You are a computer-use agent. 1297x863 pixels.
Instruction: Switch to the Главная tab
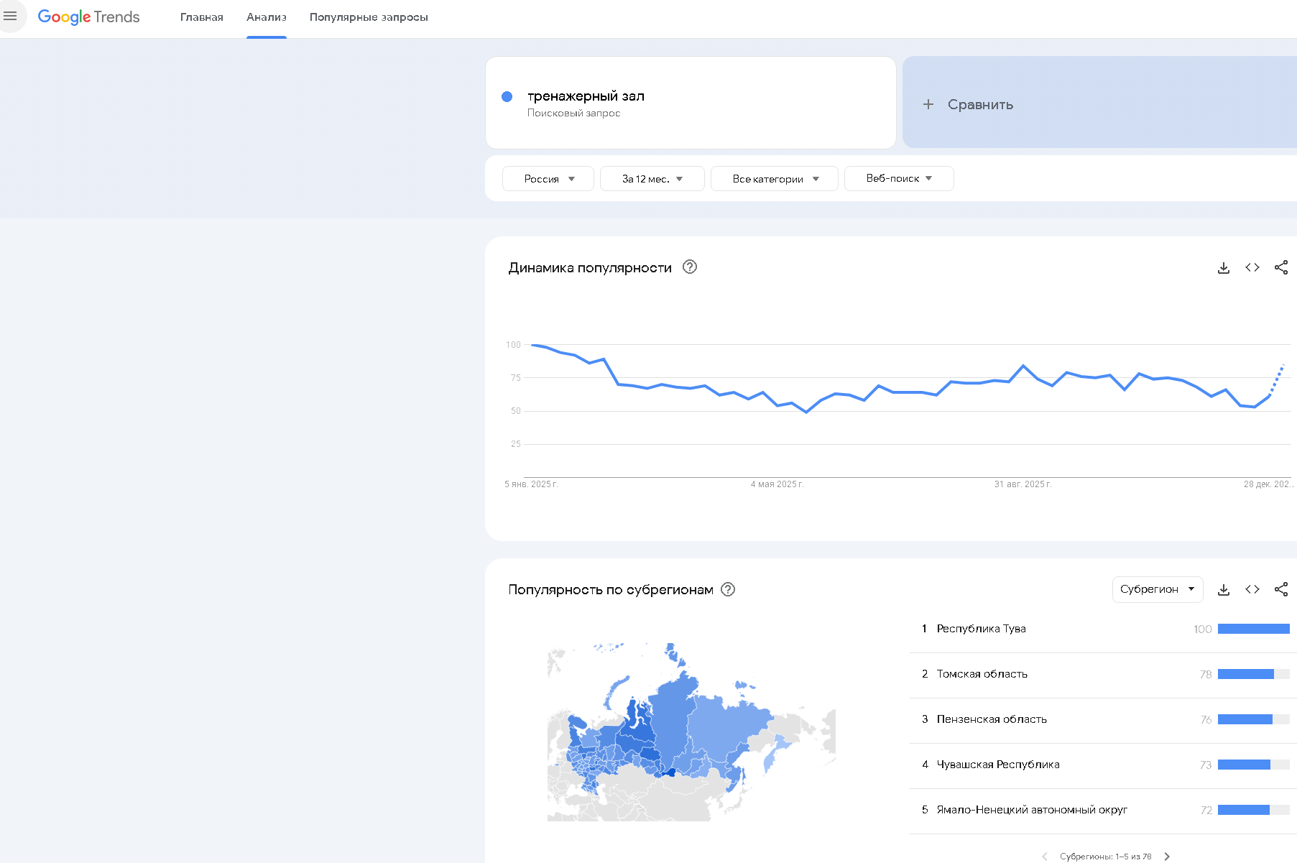pyautogui.click(x=202, y=17)
